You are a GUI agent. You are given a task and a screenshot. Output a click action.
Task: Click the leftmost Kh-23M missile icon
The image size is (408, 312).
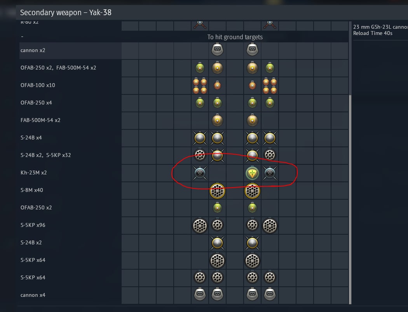[200, 173]
